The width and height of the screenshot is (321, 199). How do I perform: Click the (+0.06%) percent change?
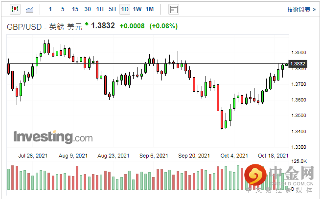163,26
